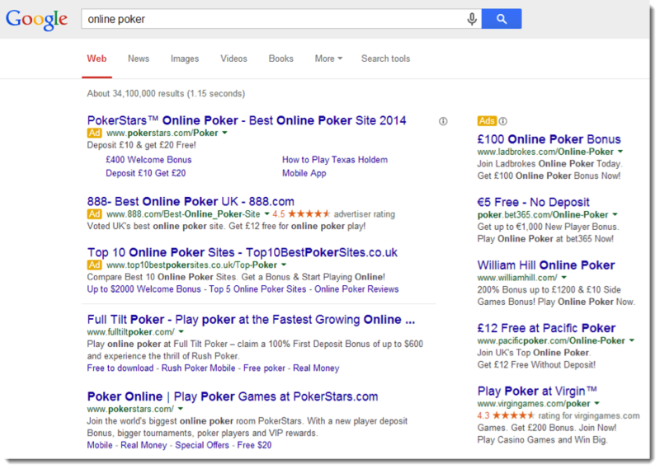
Task: Click 'About 34,100,000 results' text
Action: [x=135, y=93]
